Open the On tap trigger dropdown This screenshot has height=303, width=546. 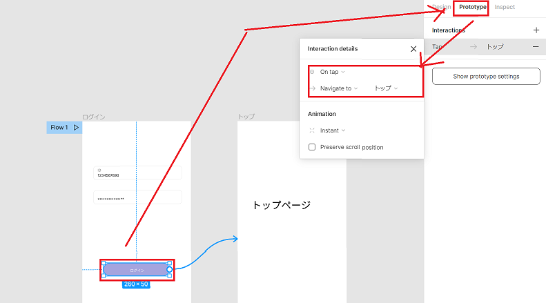tap(333, 72)
